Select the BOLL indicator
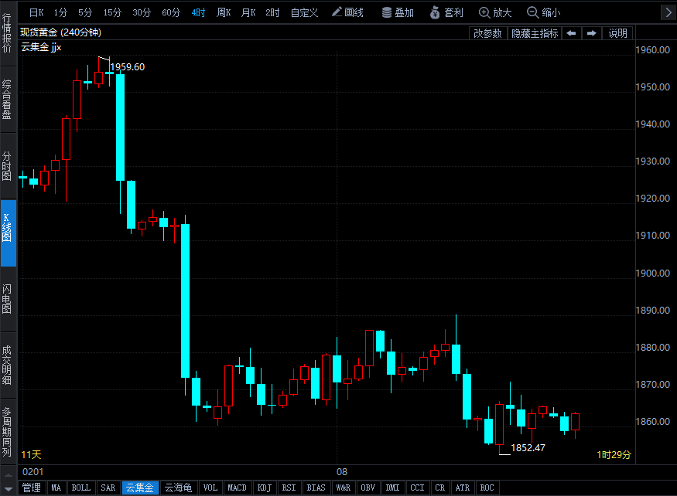677x496 pixels. click(x=80, y=488)
